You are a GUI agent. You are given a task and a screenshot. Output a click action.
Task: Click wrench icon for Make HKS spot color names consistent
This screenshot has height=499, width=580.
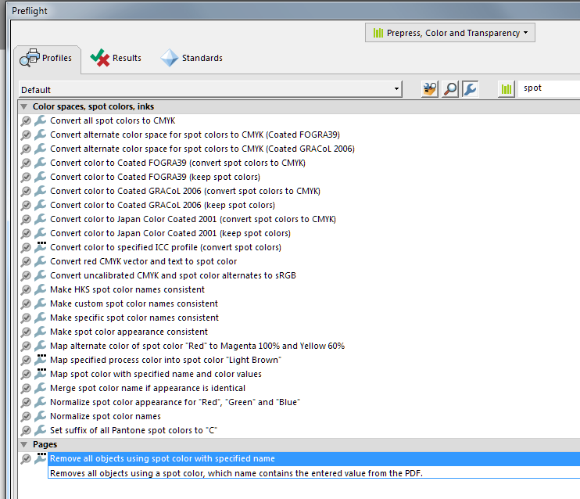point(40,289)
